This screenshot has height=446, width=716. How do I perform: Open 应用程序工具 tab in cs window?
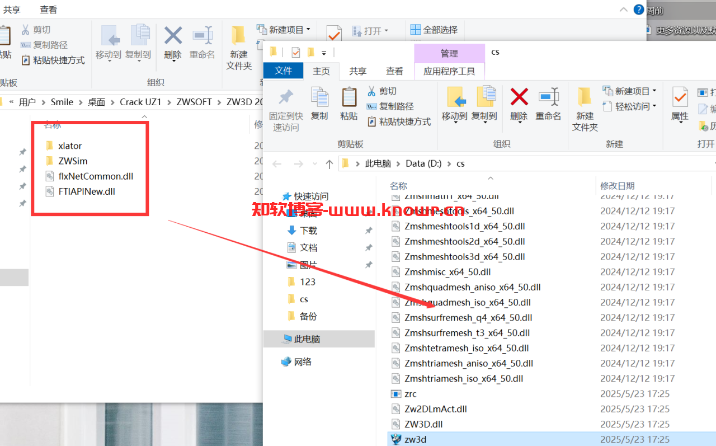449,71
